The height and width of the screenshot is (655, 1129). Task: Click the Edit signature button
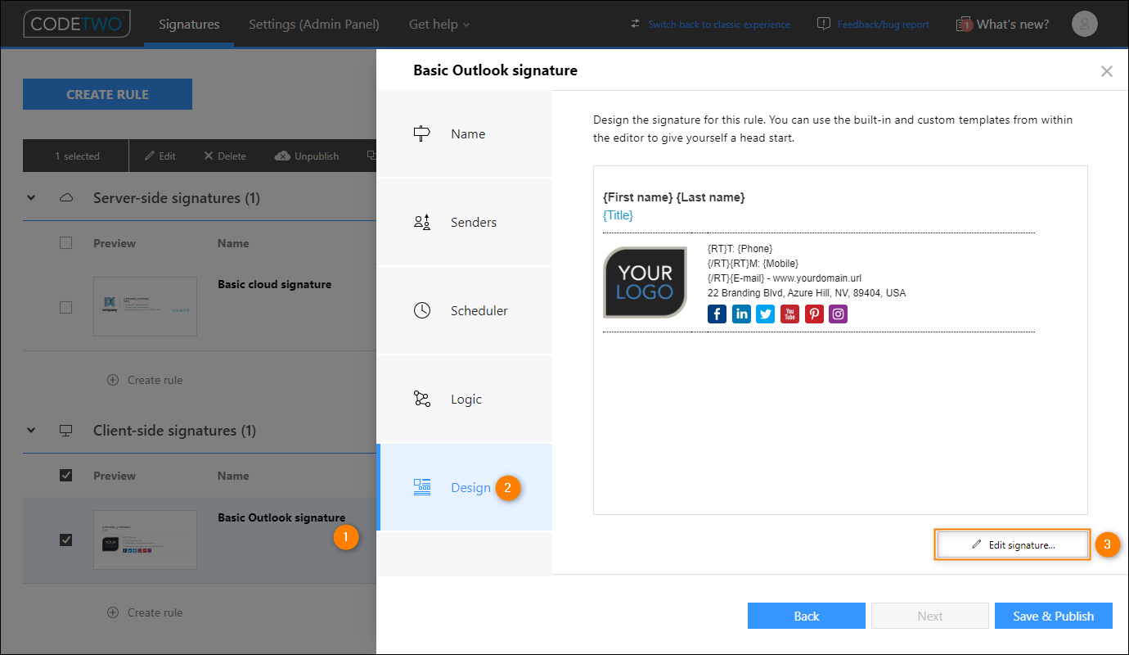1013,544
